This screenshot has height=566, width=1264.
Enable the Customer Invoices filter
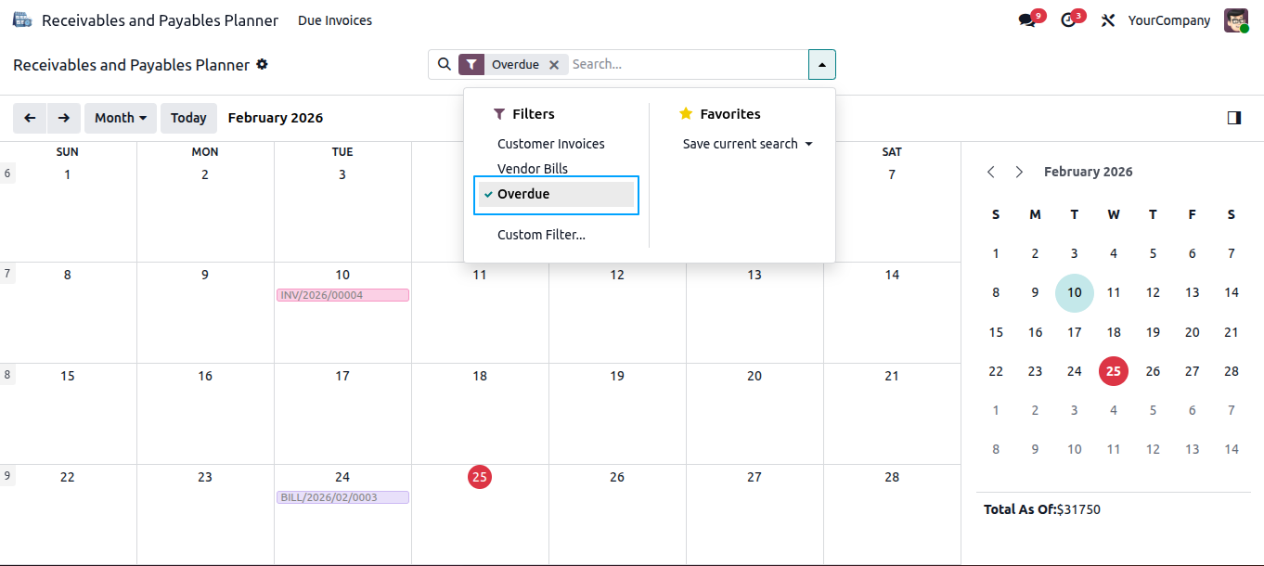pos(551,144)
